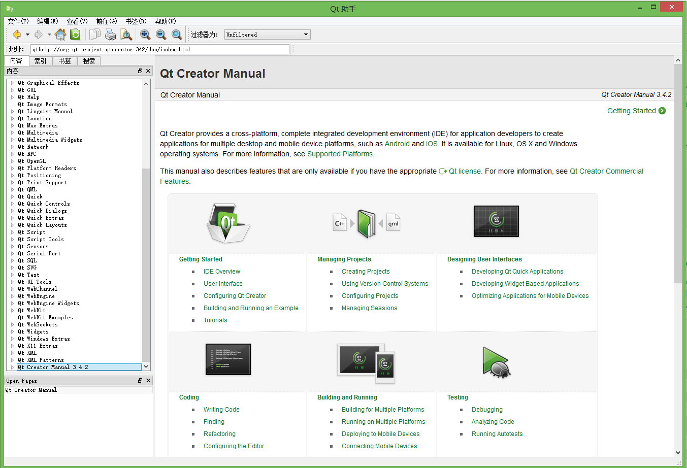
Task: Switch to the 书签 tab
Action: point(65,61)
